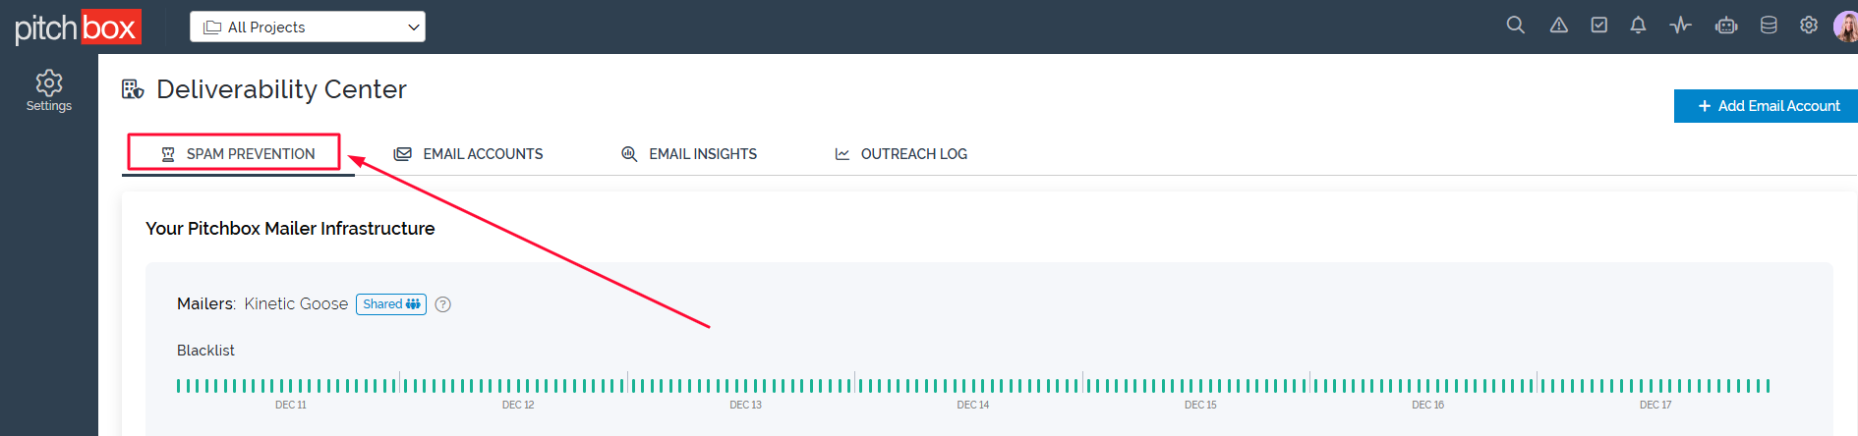Click the Pitchbox logo

[78, 27]
